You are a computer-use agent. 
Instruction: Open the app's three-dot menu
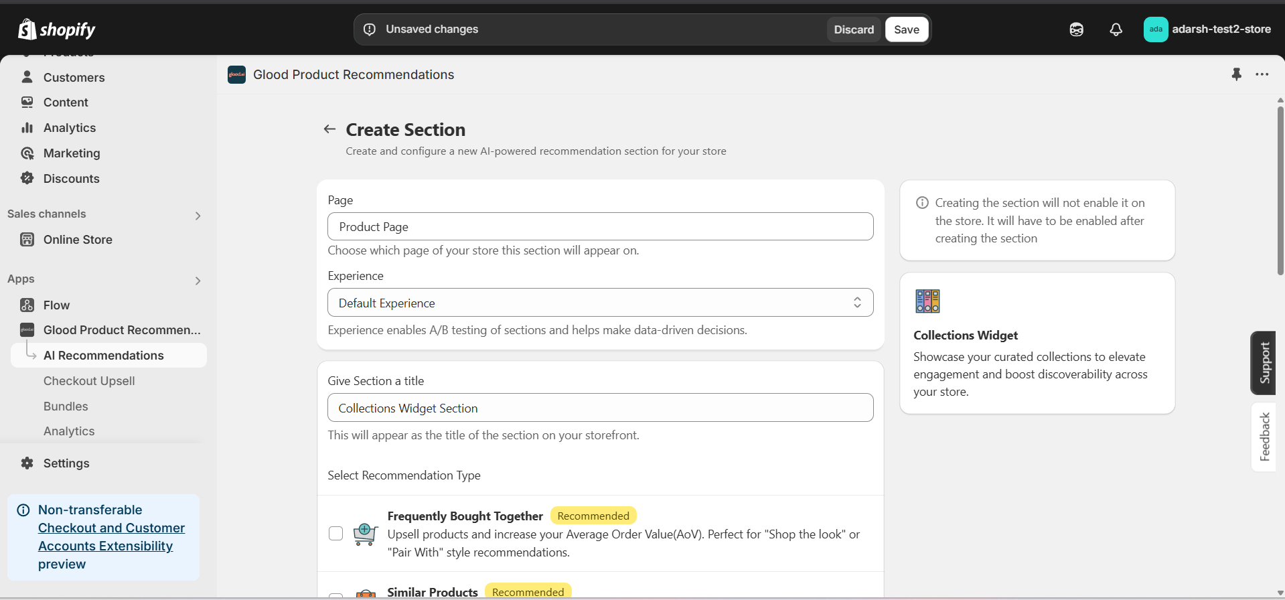1262,74
